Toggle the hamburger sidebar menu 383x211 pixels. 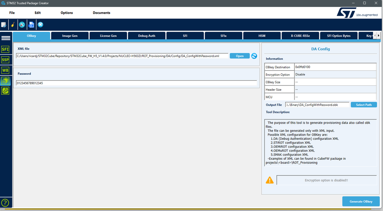coord(6,38)
